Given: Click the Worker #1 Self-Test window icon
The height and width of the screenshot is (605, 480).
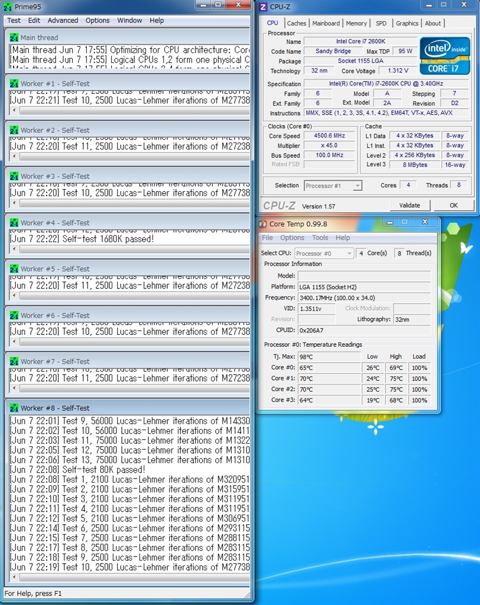Looking at the screenshot, I should 14,83.
